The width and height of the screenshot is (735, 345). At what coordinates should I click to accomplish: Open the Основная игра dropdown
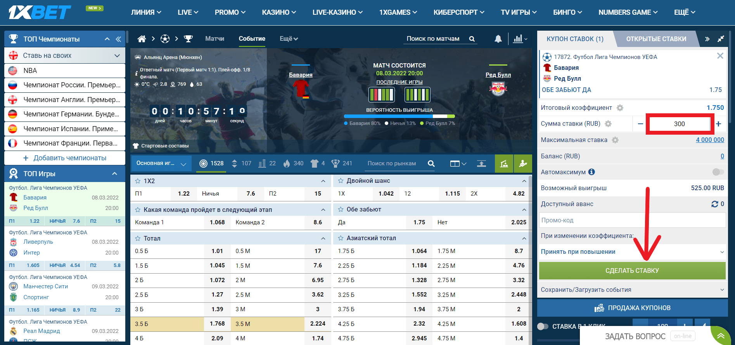161,163
